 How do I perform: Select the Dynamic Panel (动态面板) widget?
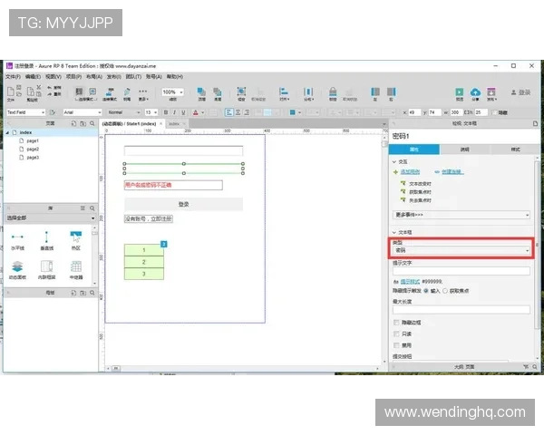coord(17,269)
